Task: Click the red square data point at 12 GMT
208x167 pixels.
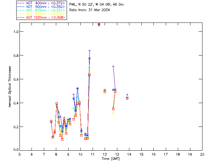Action: click(105, 92)
